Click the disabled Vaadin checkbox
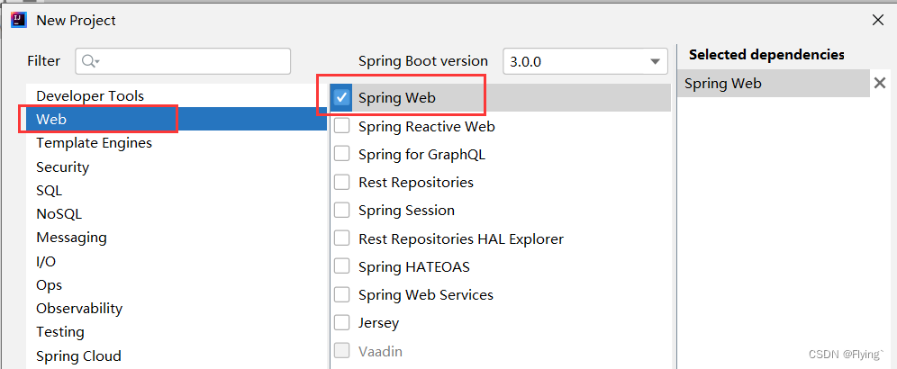This screenshot has width=897, height=369. pos(341,351)
